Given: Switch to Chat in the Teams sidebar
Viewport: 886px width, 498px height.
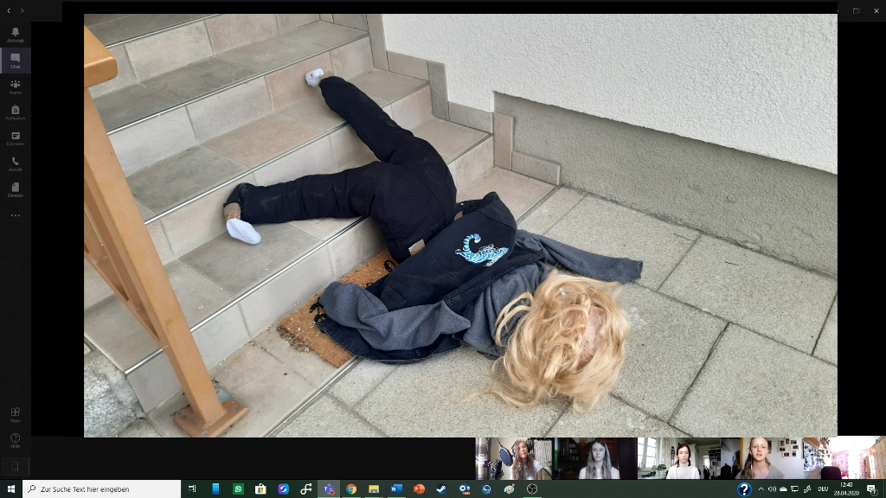Looking at the screenshot, I should click(15, 61).
